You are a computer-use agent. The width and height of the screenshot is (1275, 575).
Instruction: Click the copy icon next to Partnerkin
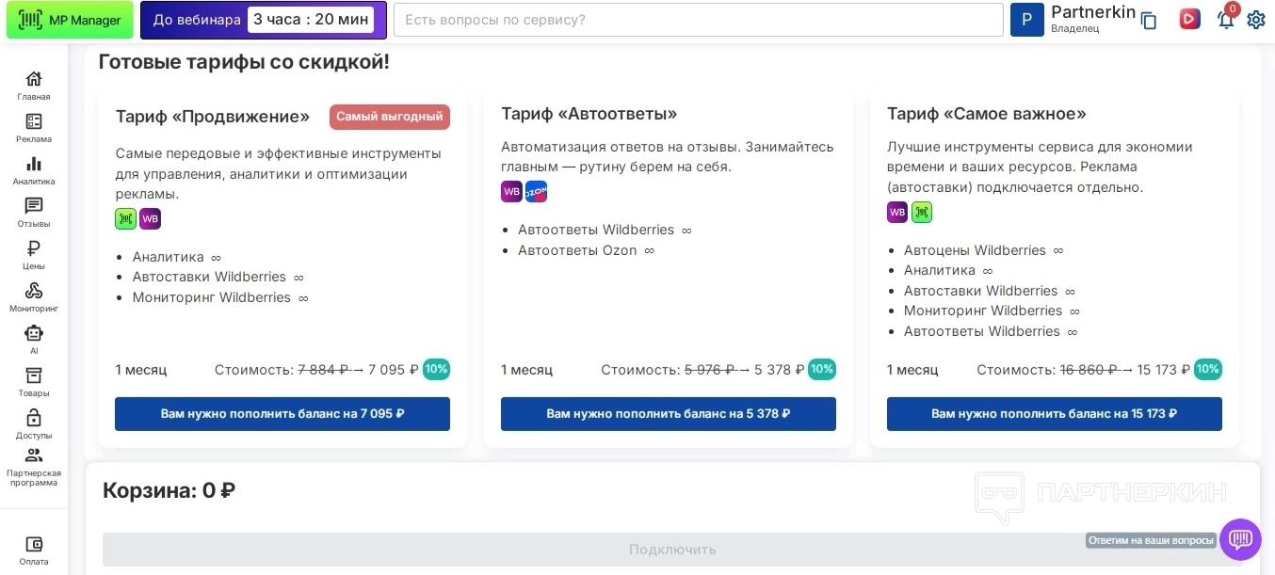click(1149, 21)
